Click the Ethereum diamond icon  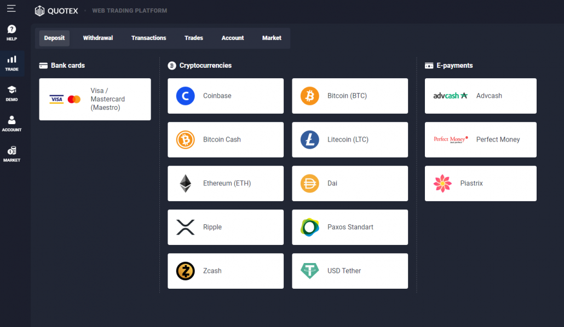click(185, 183)
